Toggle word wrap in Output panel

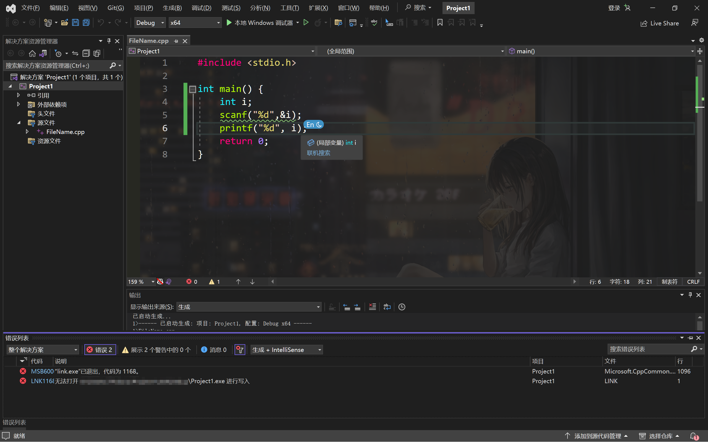pos(387,307)
